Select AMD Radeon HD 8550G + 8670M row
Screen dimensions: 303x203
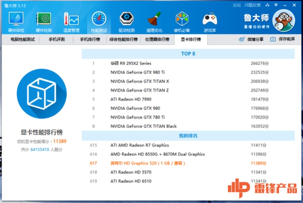(188, 154)
